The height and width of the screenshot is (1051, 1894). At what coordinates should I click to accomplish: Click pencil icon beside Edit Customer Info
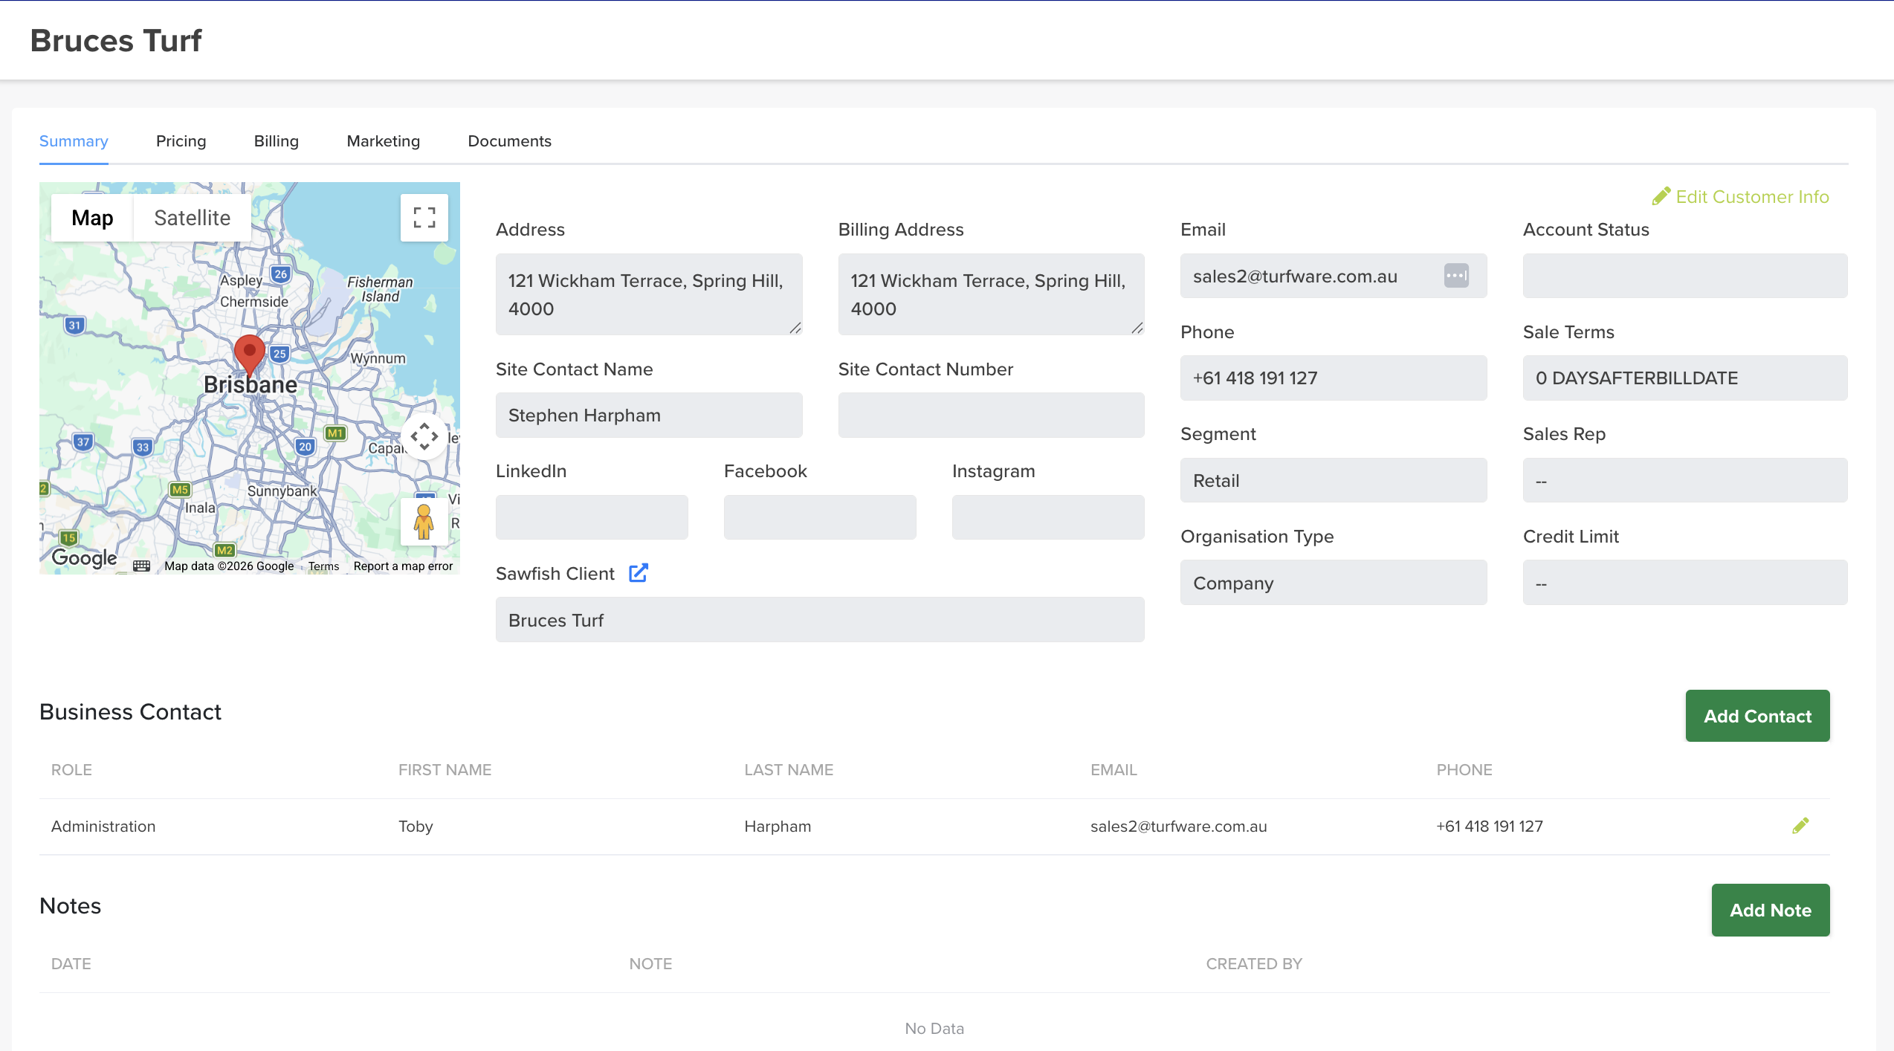1661,196
